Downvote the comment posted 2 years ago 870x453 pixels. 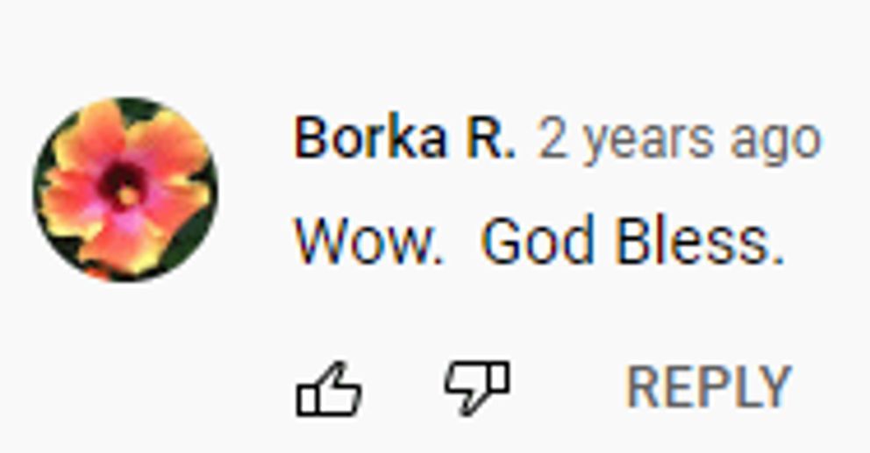[476, 387]
